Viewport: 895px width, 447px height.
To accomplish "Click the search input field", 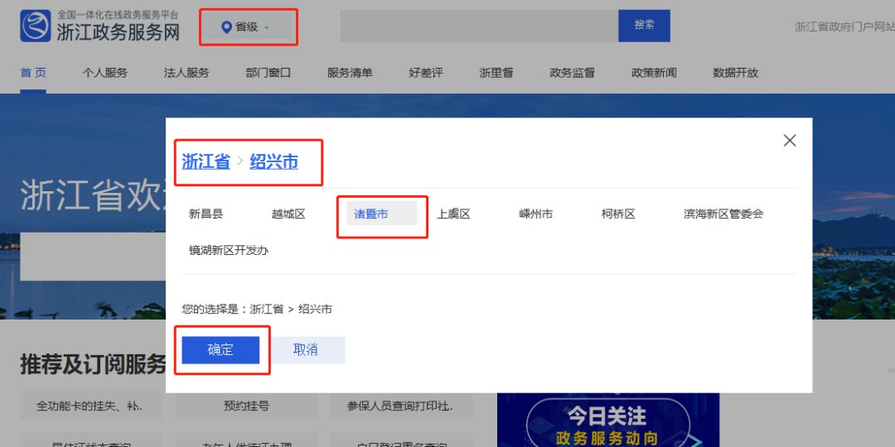I will click(x=479, y=26).
